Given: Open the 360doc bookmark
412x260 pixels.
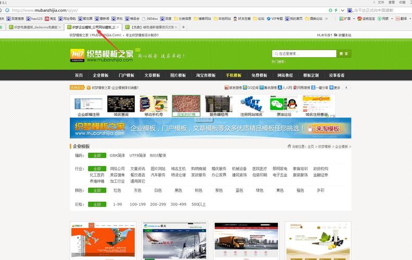Looking at the screenshot, I should pos(151,19).
